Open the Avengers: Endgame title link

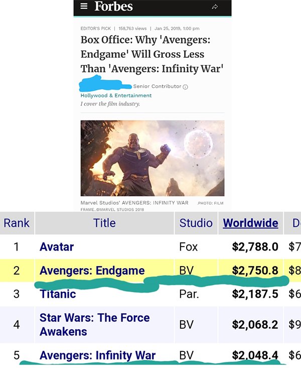(92, 271)
